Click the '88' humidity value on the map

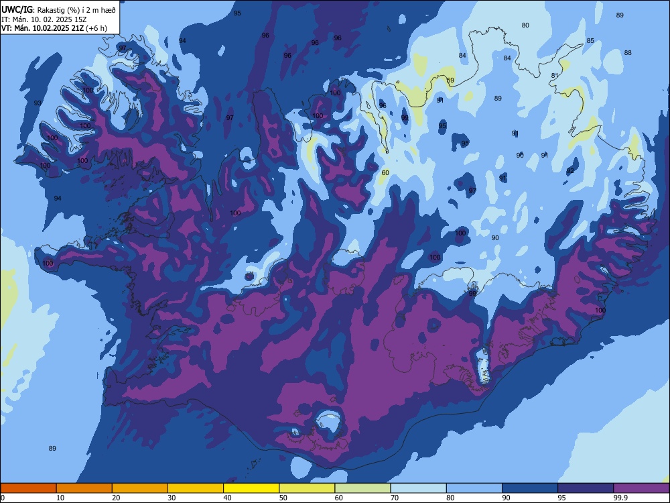(628, 52)
